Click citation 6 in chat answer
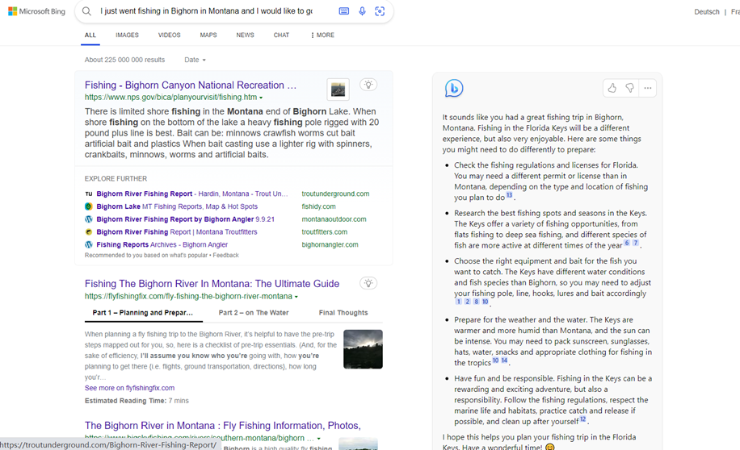 tap(627, 243)
